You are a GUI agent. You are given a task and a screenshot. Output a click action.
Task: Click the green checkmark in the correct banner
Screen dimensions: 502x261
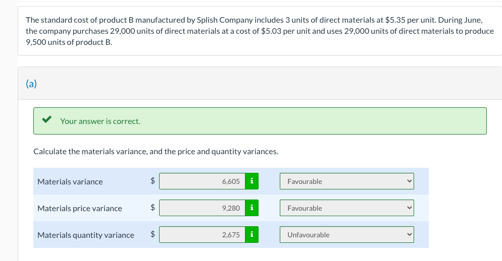[x=46, y=120]
